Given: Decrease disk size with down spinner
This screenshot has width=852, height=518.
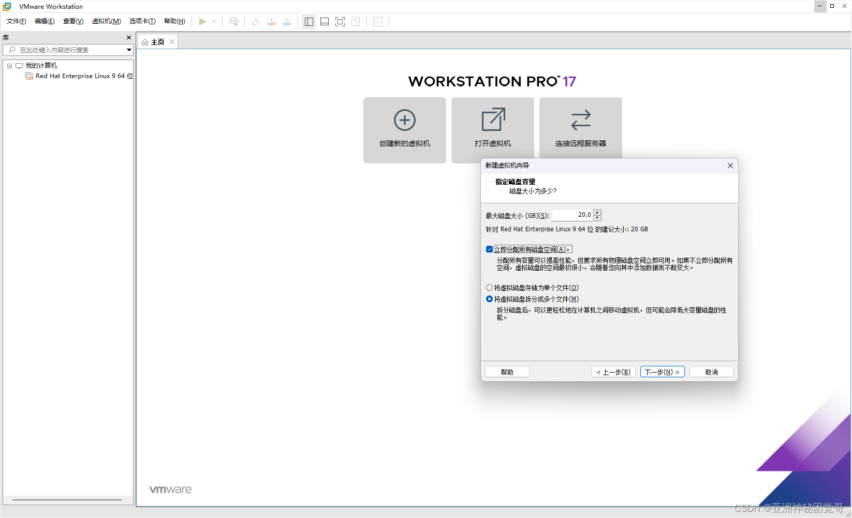Looking at the screenshot, I should (597, 218).
